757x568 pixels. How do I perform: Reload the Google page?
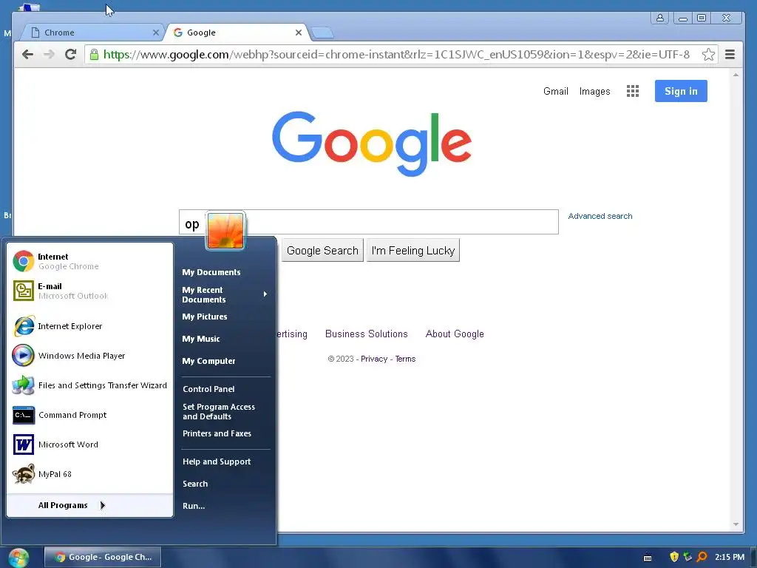point(70,54)
